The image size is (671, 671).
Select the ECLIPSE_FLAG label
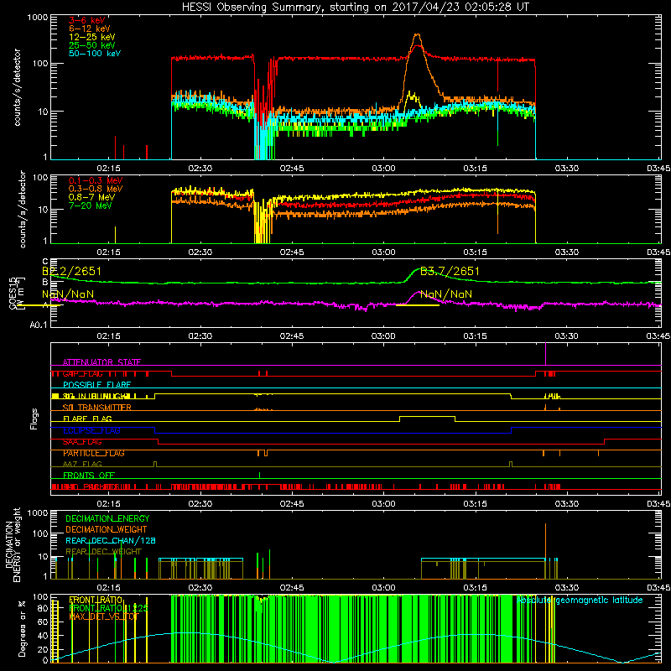(x=91, y=430)
